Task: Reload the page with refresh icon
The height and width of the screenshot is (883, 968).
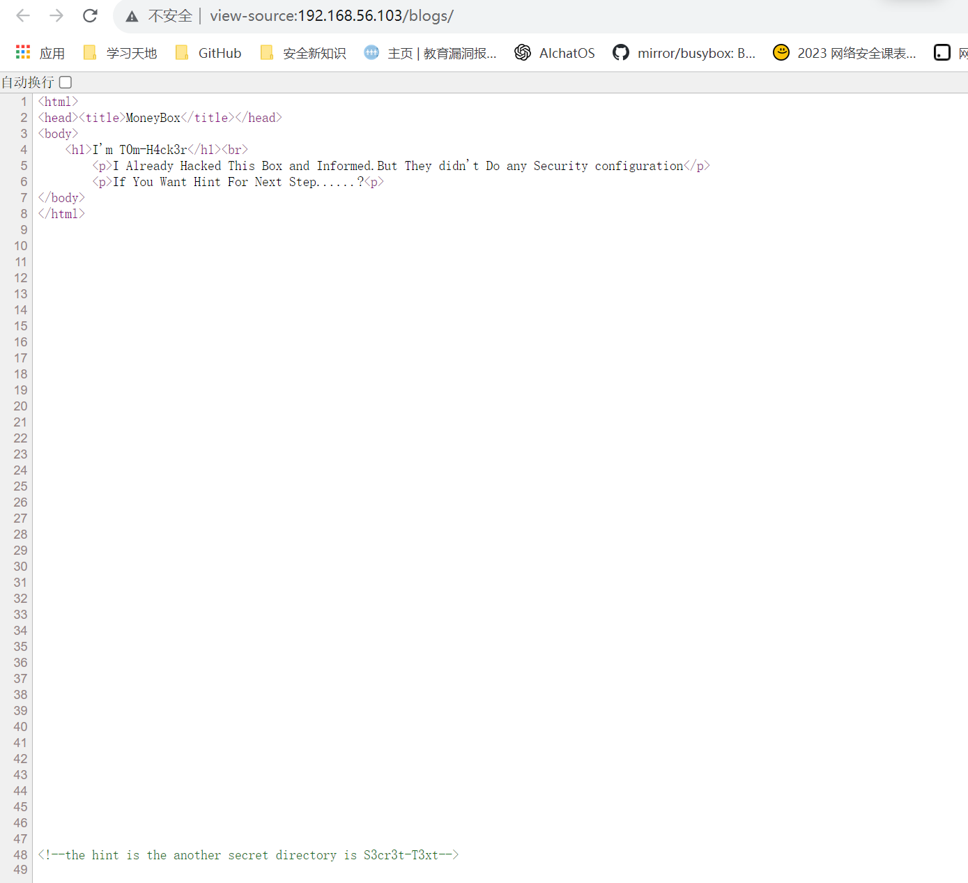Action: [x=90, y=15]
